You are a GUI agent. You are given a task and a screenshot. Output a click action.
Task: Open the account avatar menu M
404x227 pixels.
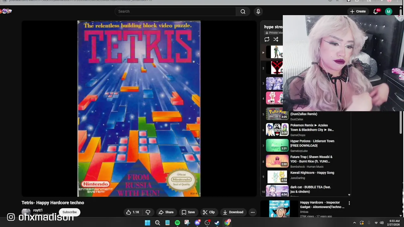389,11
